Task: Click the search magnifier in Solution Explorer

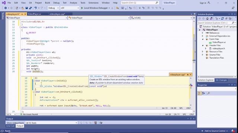Action: point(233,23)
